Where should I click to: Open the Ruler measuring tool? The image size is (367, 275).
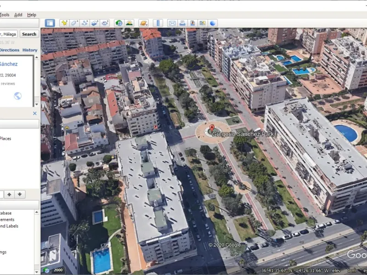[158, 23]
